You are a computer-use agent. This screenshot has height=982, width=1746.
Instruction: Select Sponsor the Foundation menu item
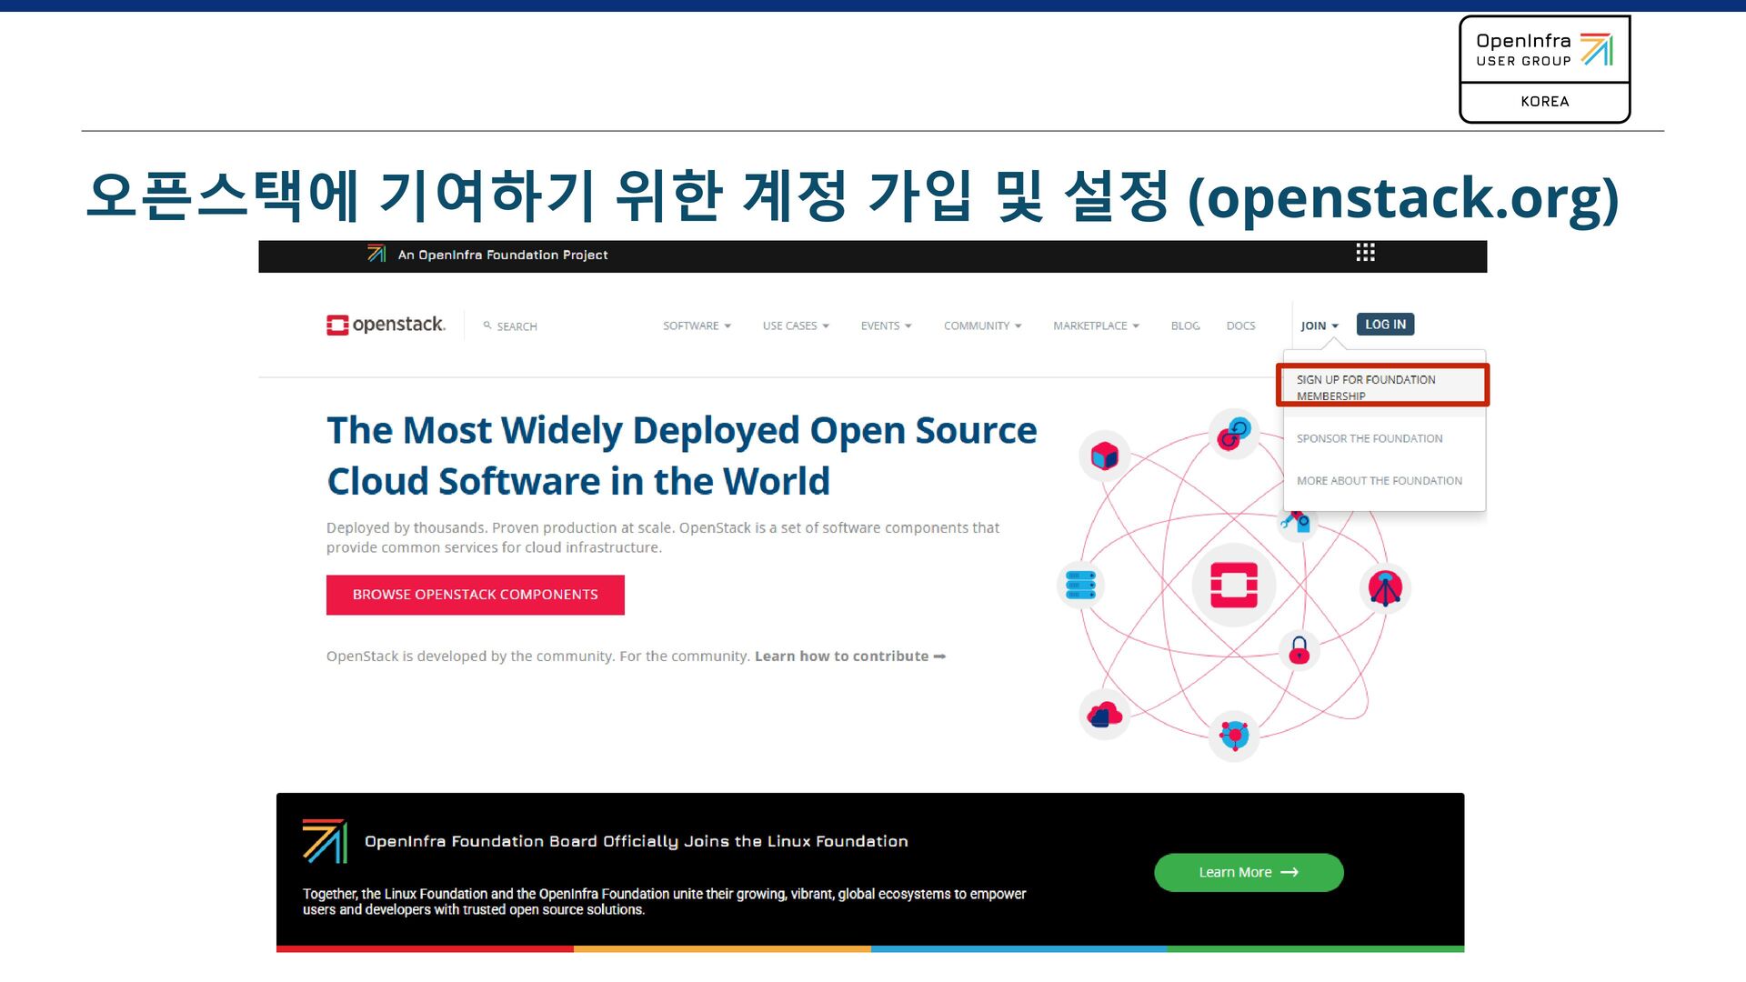tap(1370, 438)
